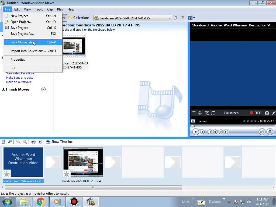This screenshot has width=276, height=207.
Task: Click the preview seek bar
Action: pos(232,126)
